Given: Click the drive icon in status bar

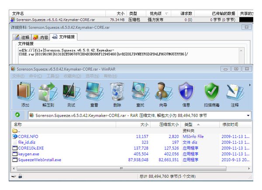Looking at the screenshot, I should click(14, 176).
